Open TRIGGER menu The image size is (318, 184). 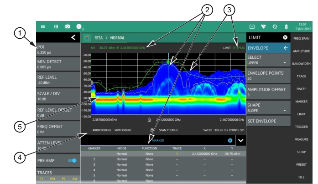(301, 127)
